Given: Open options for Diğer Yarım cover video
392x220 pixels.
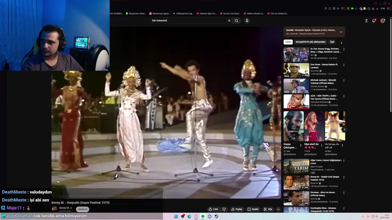Looking at the screenshot, I should point(344,161).
